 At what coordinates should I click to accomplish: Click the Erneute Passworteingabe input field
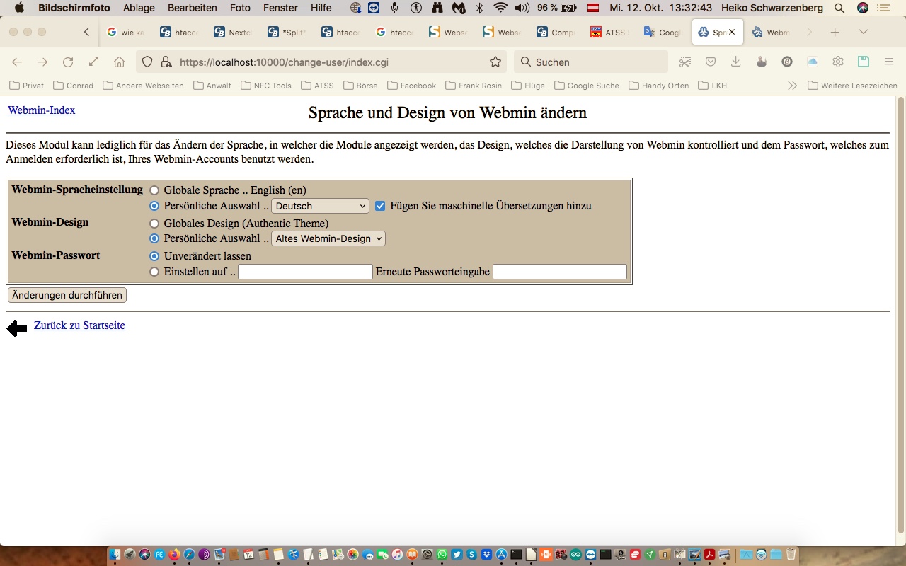560,272
